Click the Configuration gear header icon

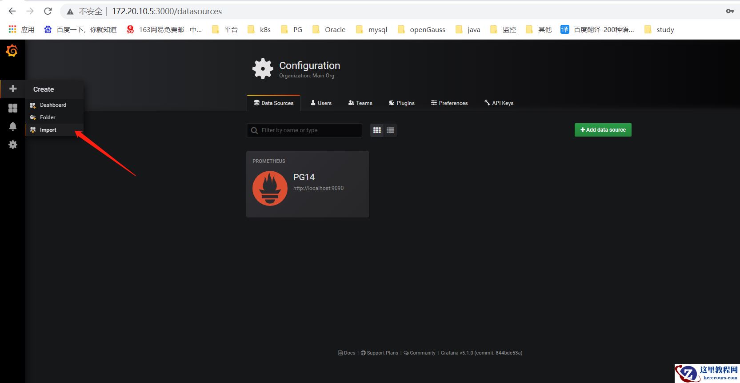(x=263, y=69)
